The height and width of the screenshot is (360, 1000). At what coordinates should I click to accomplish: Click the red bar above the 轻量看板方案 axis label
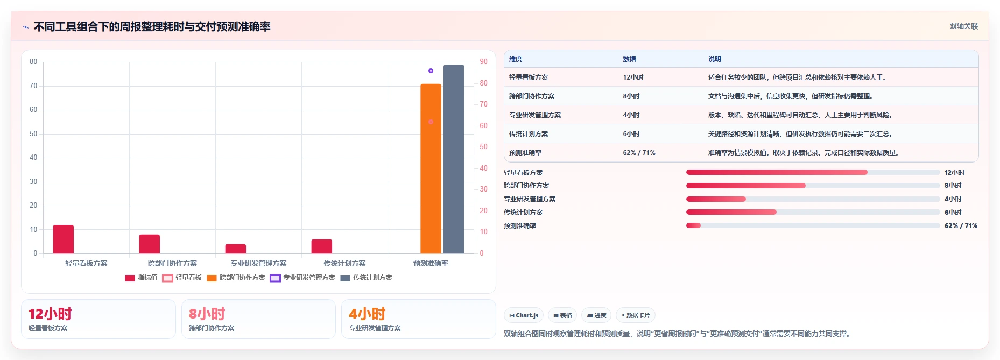coord(64,239)
